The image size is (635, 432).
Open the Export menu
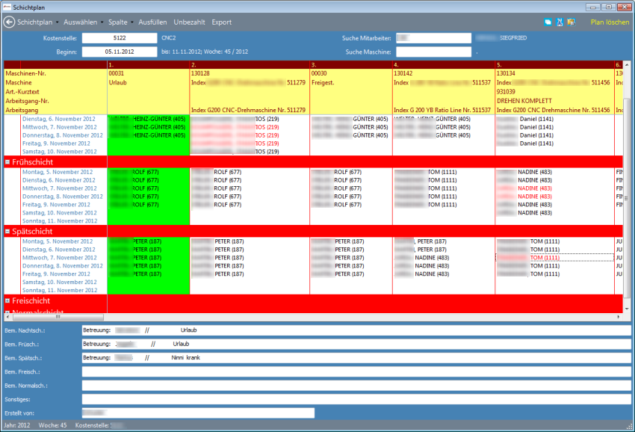click(222, 22)
